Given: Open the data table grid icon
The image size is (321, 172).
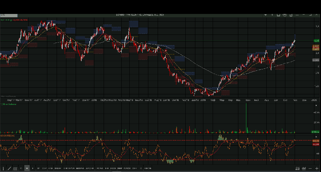Looking at the screenshot, I should pos(15,169).
